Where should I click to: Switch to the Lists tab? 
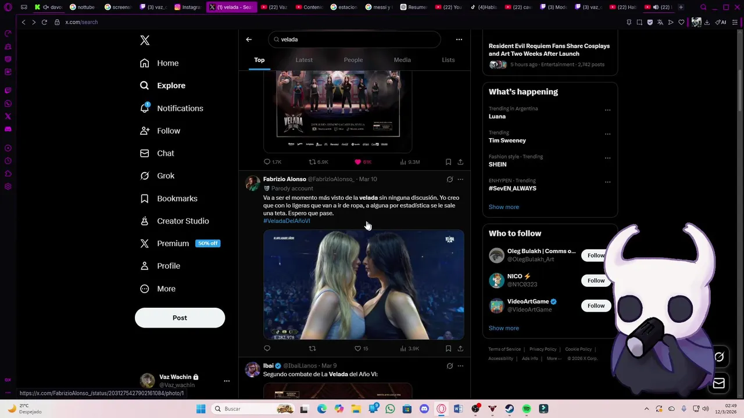[x=448, y=60]
